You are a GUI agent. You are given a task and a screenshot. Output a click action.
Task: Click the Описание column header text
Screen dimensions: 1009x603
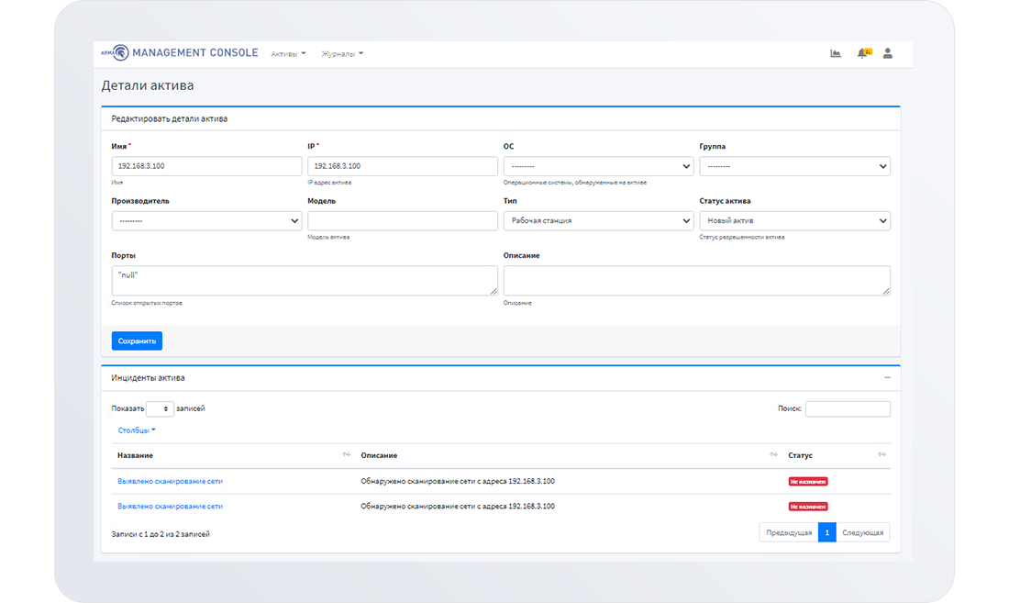coord(379,455)
